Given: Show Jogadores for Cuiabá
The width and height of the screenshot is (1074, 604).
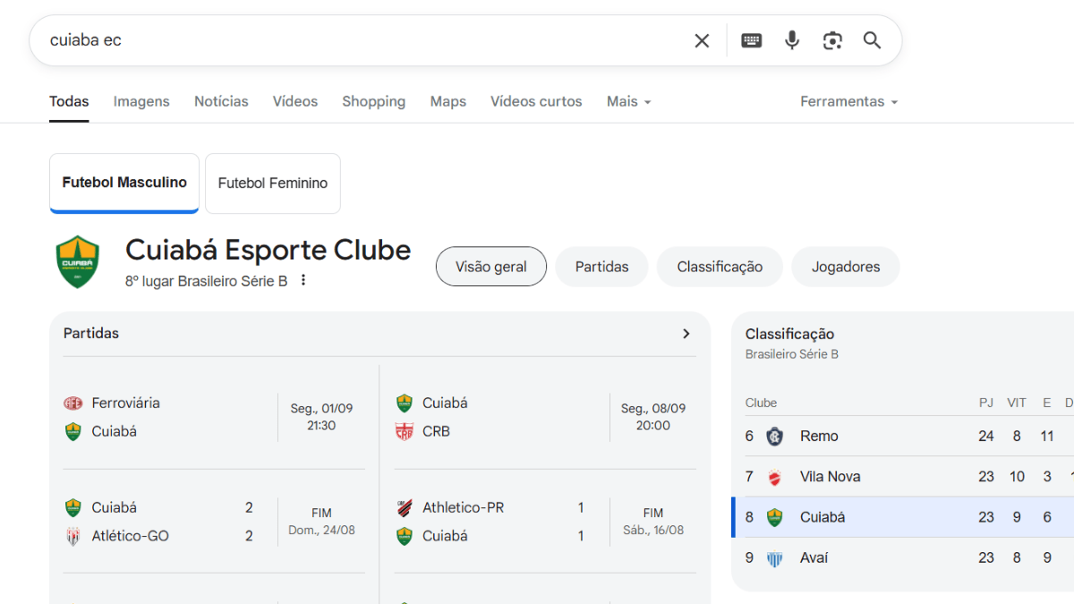Looking at the screenshot, I should pos(845,267).
